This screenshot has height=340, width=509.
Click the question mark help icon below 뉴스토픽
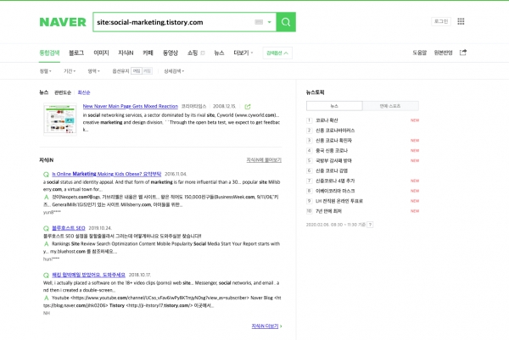(x=370, y=225)
